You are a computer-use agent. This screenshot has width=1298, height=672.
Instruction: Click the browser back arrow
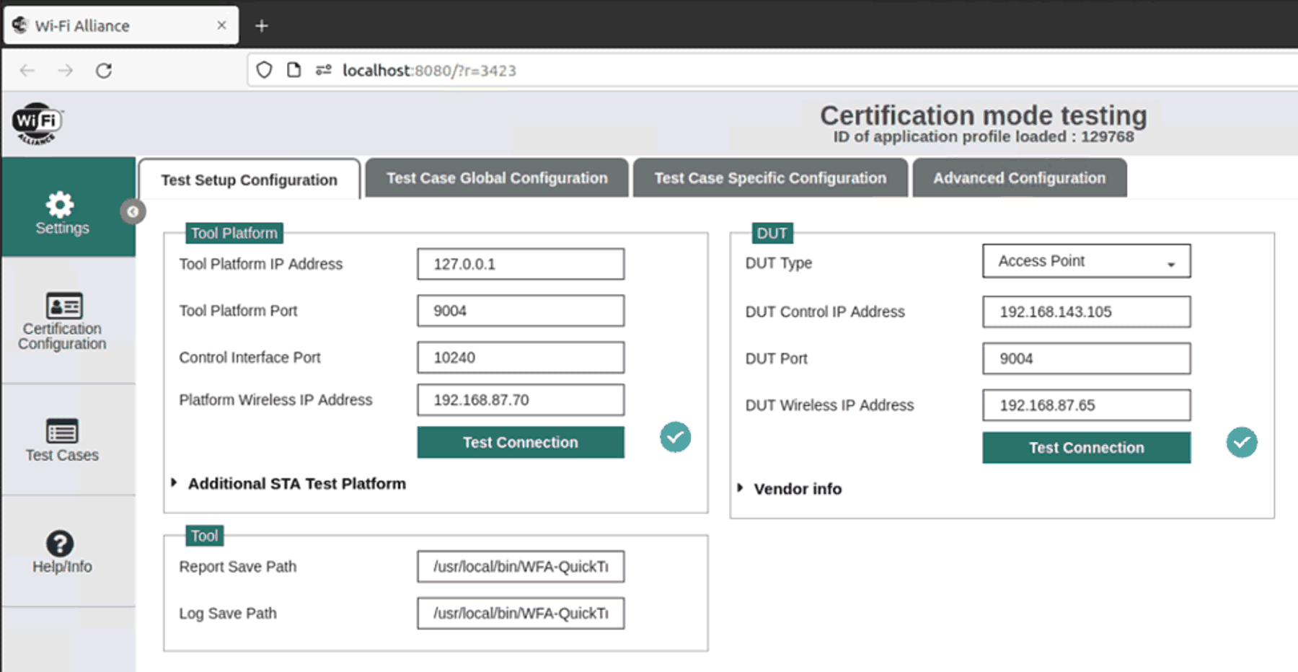point(27,71)
